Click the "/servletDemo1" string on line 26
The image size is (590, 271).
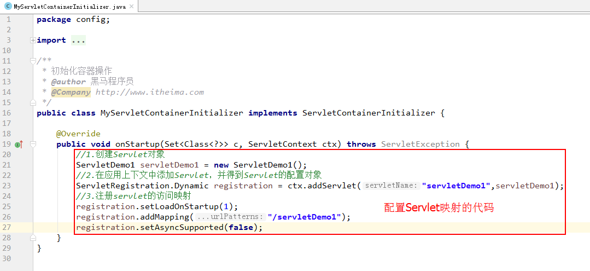pyautogui.click(x=305, y=217)
